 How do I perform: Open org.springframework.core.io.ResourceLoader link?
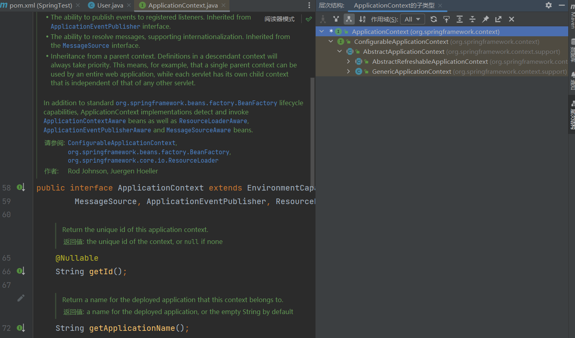click(x=143, y=161)
